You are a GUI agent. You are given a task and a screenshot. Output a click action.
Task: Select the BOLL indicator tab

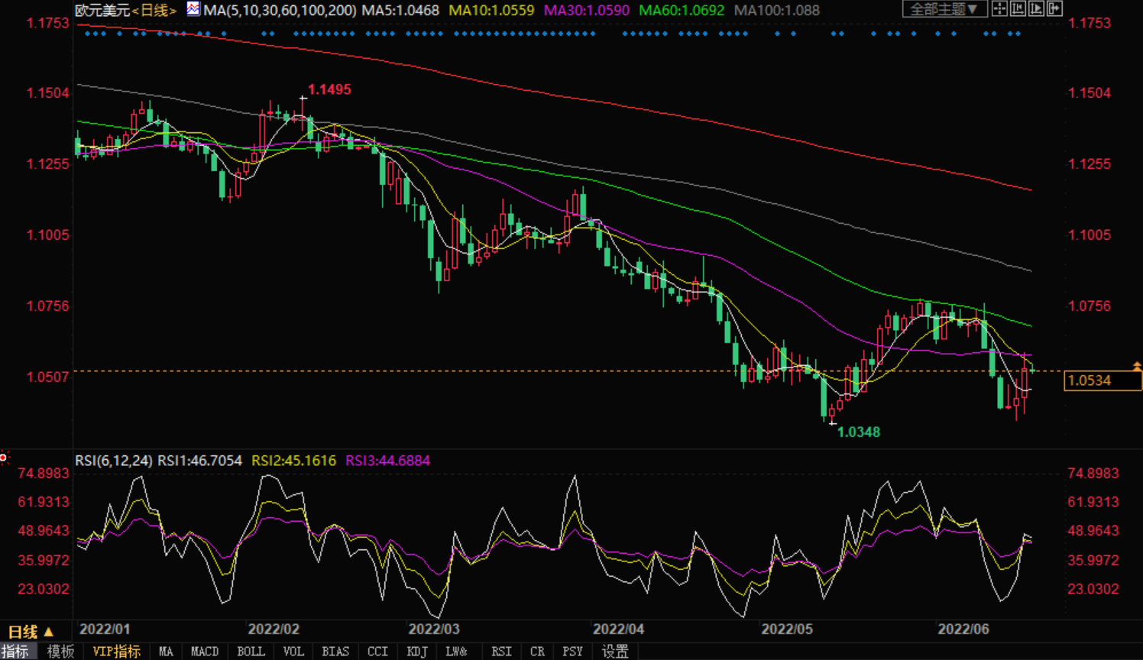coord(251,652)
